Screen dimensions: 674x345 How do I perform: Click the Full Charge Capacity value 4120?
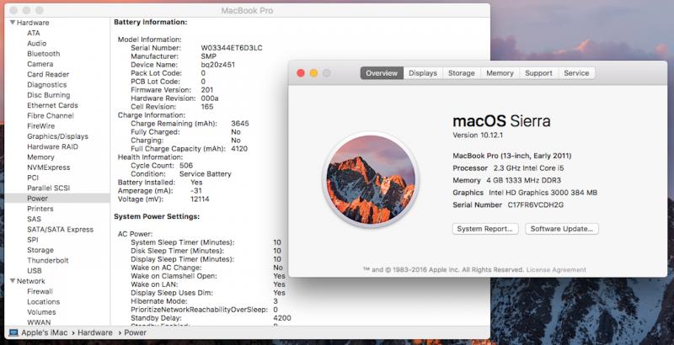[x=239, y=148]
